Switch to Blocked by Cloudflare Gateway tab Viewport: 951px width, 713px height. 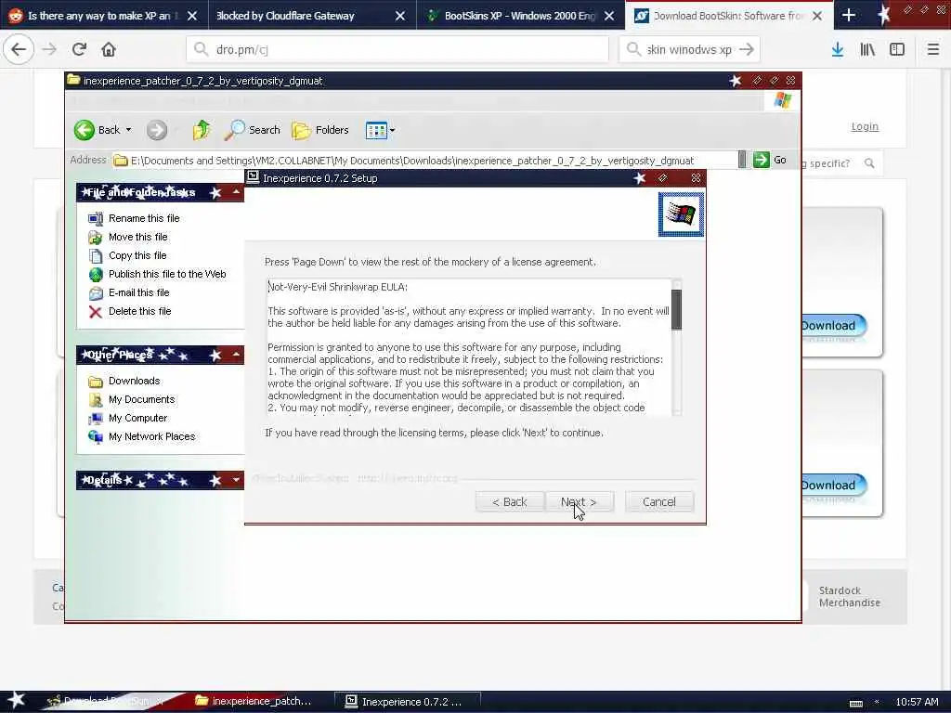click(285, 16)
